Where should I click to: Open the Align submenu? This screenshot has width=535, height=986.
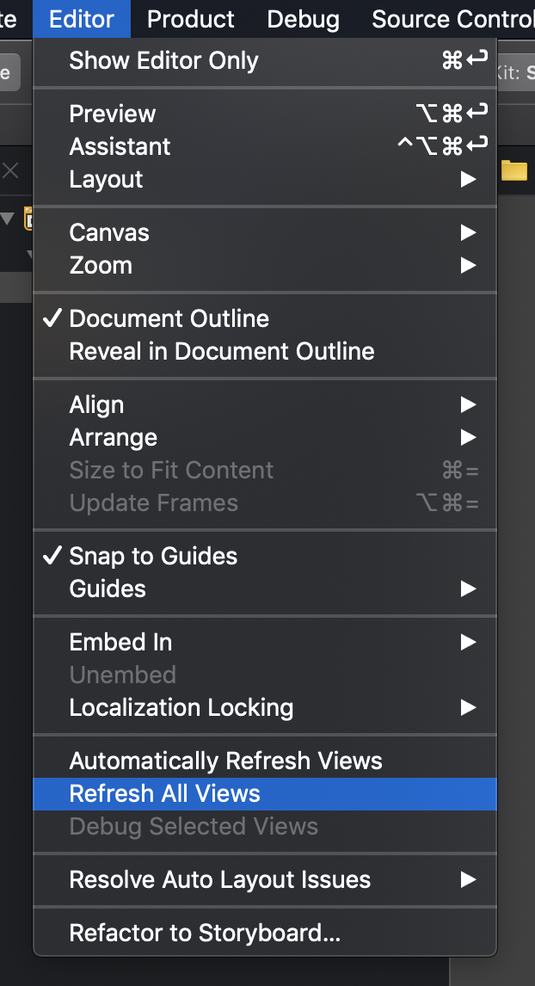pyautogui.click(x=265, y=404)
